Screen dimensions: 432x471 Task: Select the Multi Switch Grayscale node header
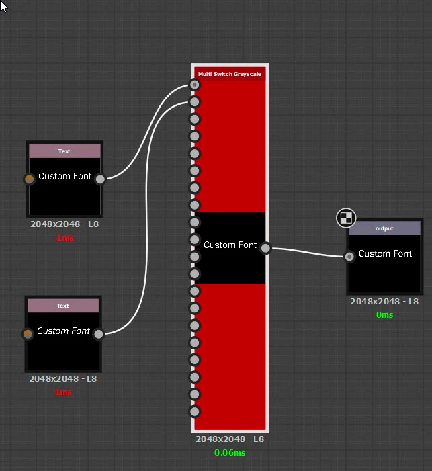[230, 74]
